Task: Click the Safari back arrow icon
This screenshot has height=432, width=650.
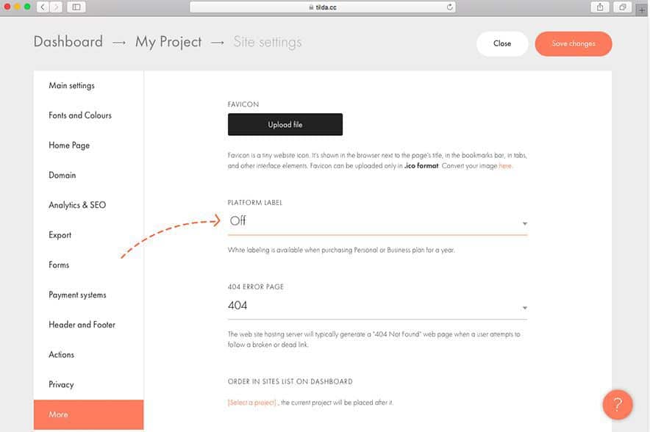Action: tap(42, 7)
